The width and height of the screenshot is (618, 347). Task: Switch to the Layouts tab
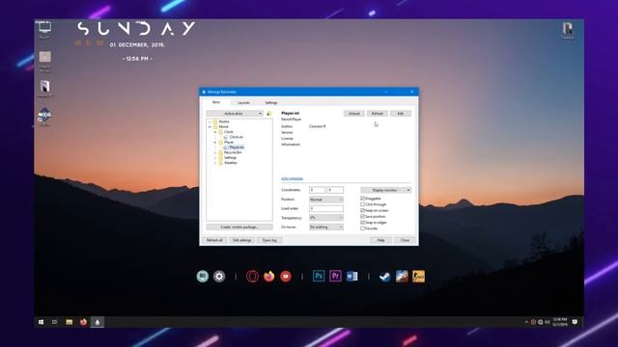coord(243,103)
